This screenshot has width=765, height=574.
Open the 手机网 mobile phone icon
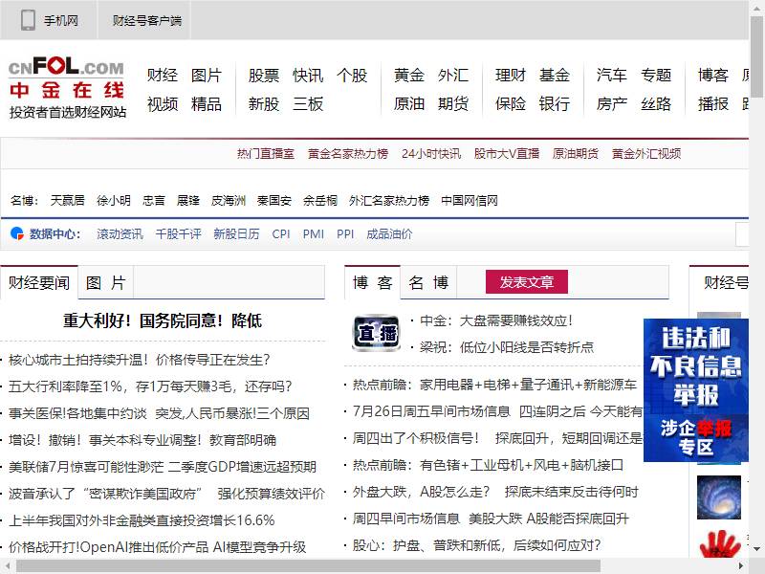28,20
